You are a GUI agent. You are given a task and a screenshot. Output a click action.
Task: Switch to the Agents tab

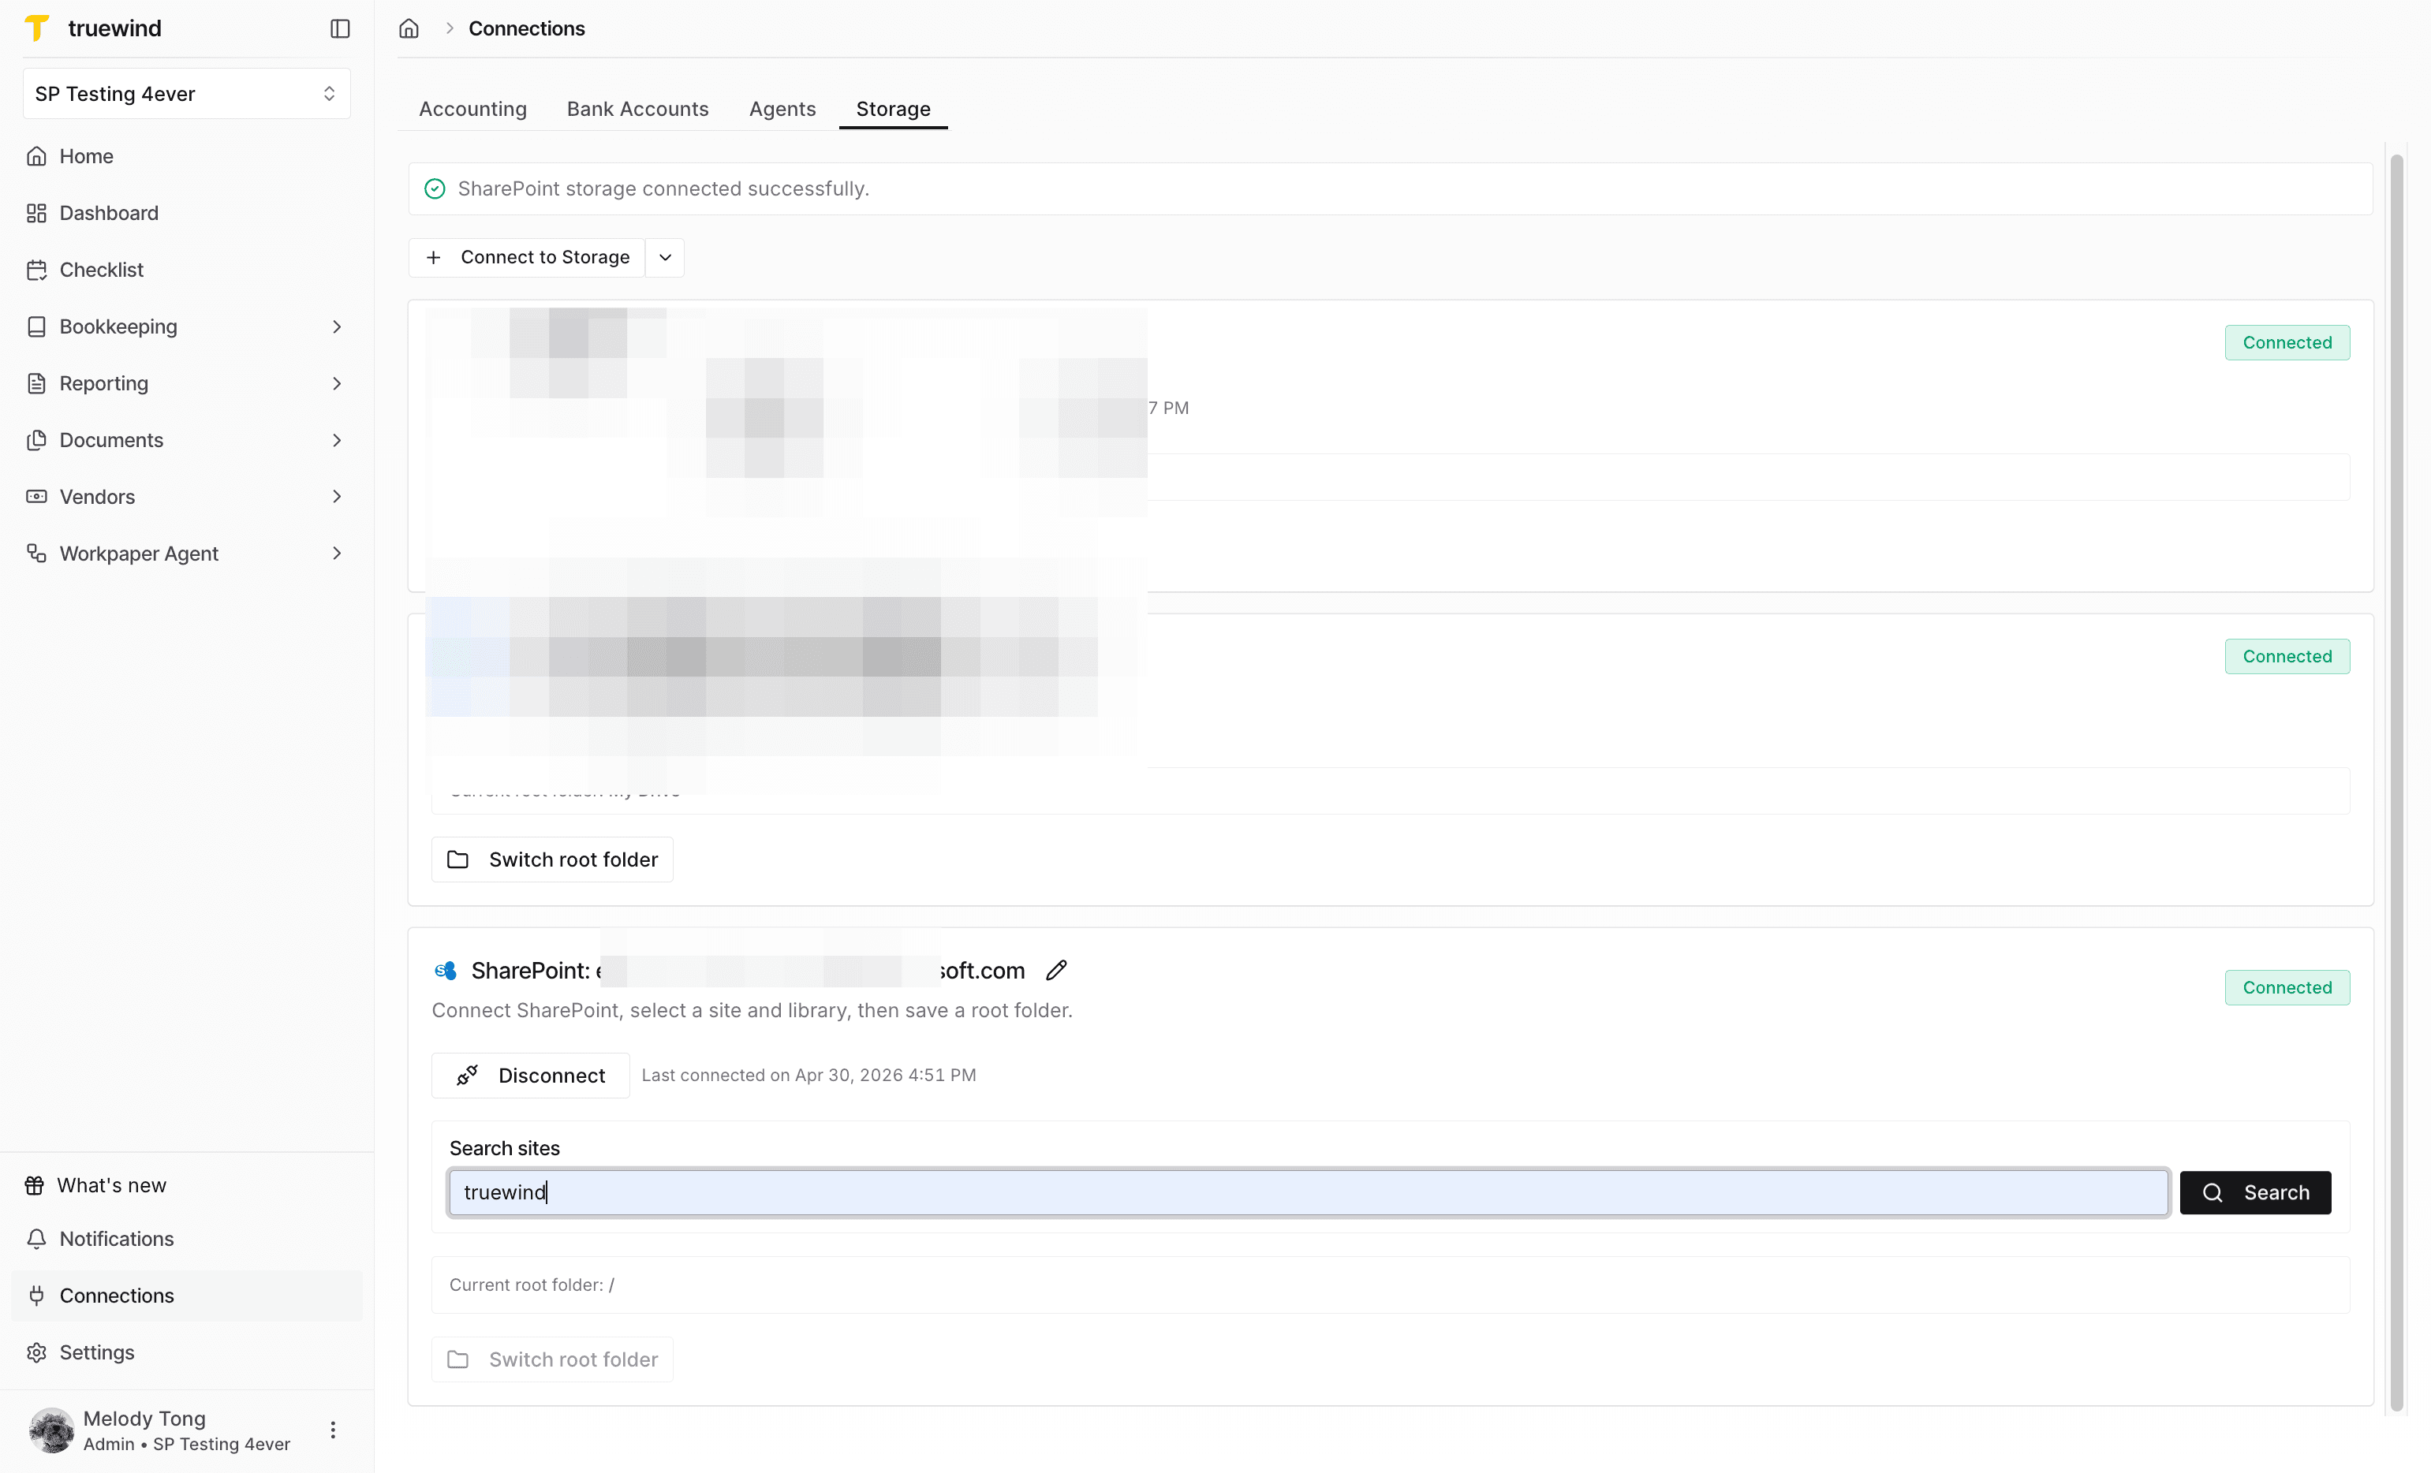[782, 109]
